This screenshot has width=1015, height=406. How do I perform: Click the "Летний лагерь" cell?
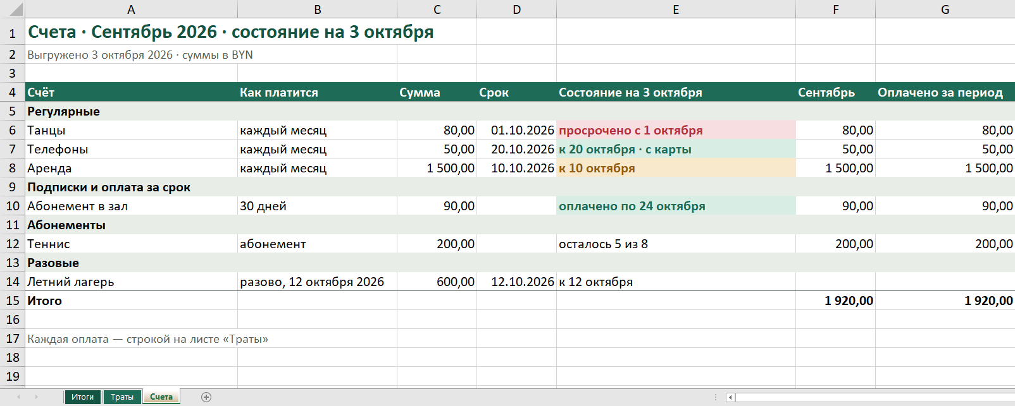point(131,282)
